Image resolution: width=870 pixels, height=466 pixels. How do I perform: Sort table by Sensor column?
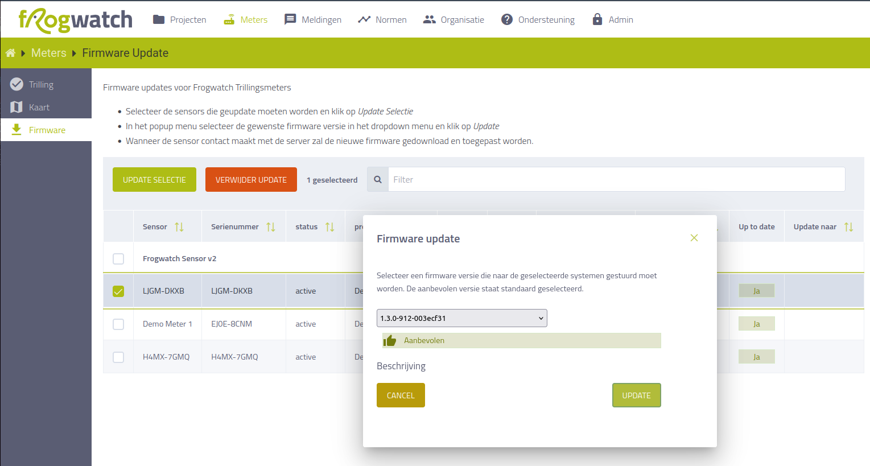[x=179, y=227]
